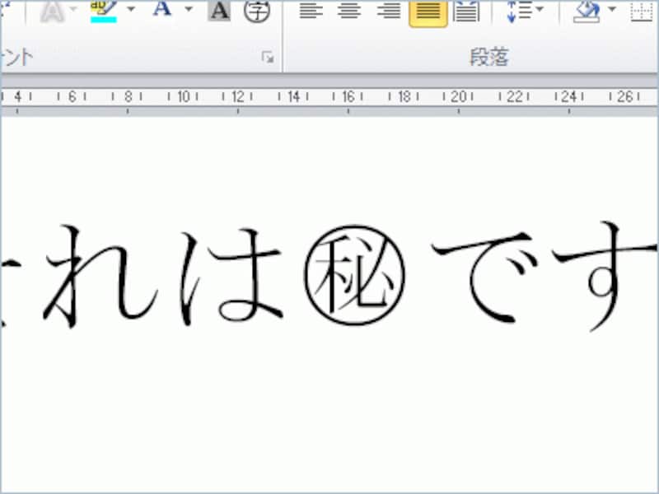Open the Enclose Characters (circled 字) tool
659x494 pixels.
pos(257,11)
